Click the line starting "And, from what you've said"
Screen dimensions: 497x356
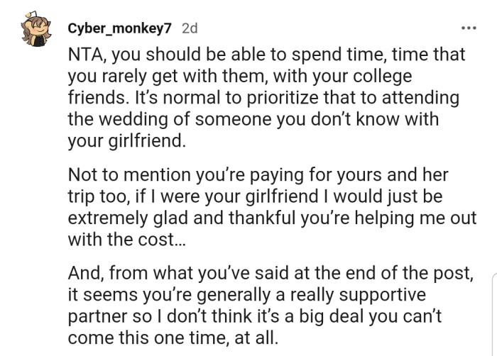tap(271, 274)
